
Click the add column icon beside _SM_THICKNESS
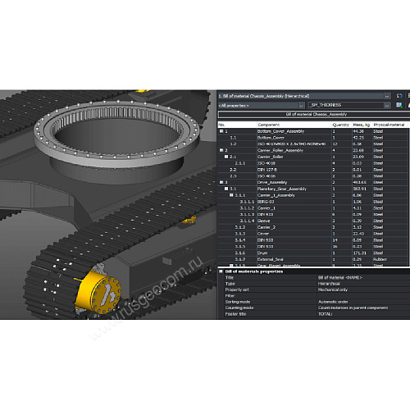[399, 105]
